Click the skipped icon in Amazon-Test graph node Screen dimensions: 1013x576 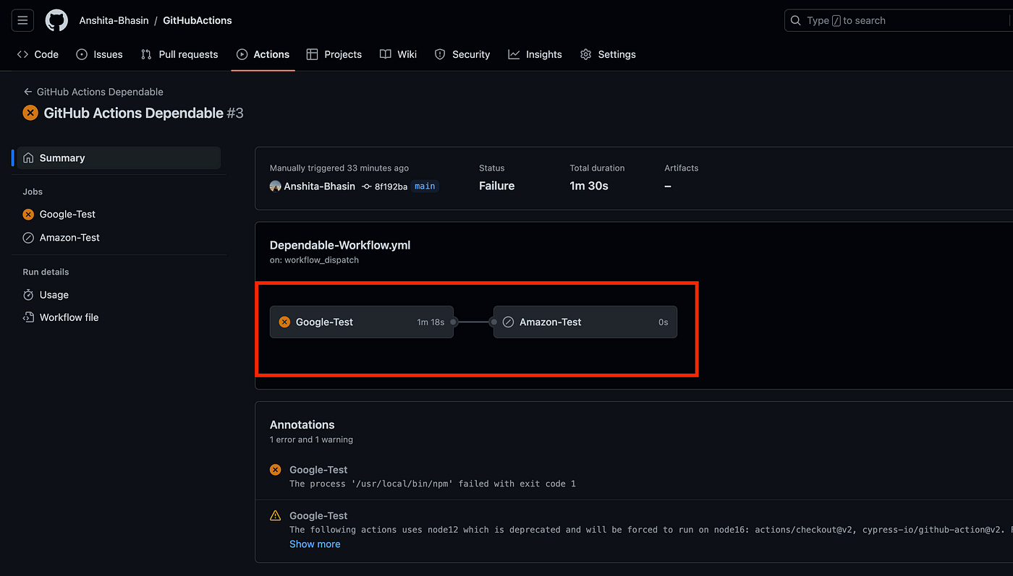[508, 322]
